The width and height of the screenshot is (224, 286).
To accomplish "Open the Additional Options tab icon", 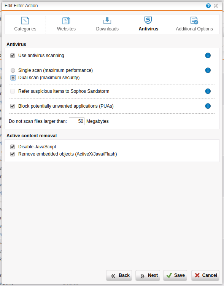I will tap(194, 21).
